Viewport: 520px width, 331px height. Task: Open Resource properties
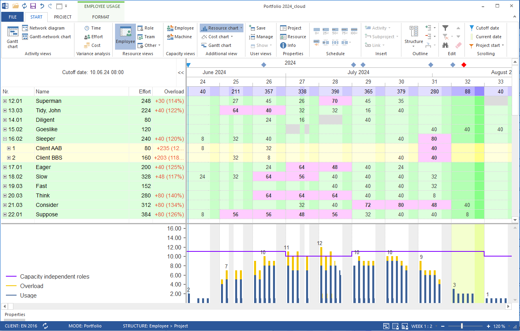click(293, 37)
